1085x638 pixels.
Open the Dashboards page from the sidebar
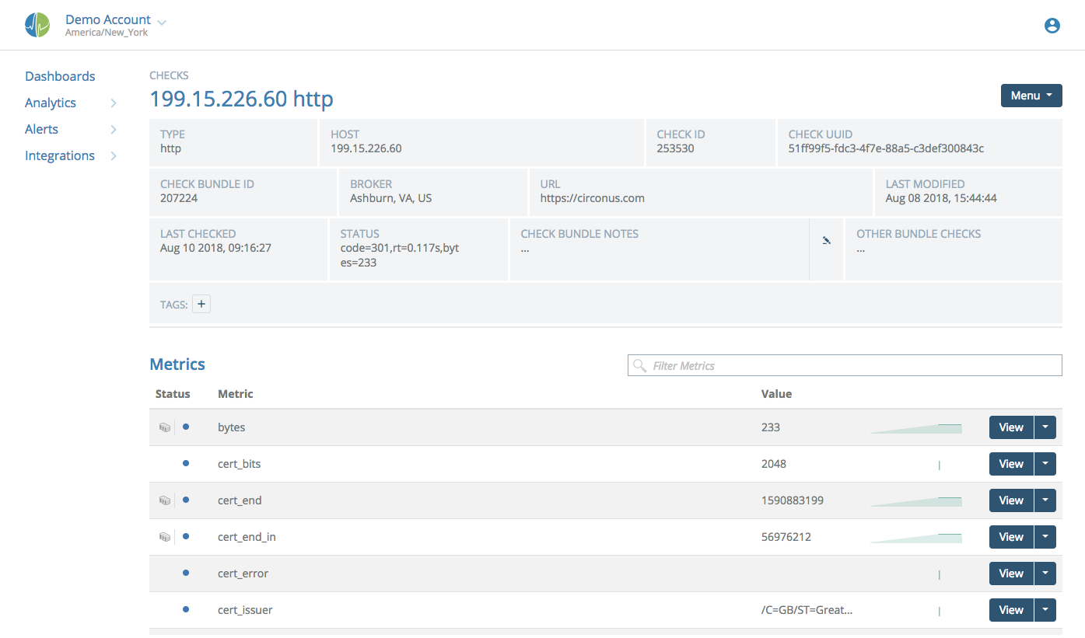tap(60, 76)
